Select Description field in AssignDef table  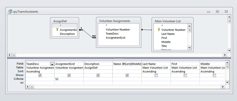[64, 34]
